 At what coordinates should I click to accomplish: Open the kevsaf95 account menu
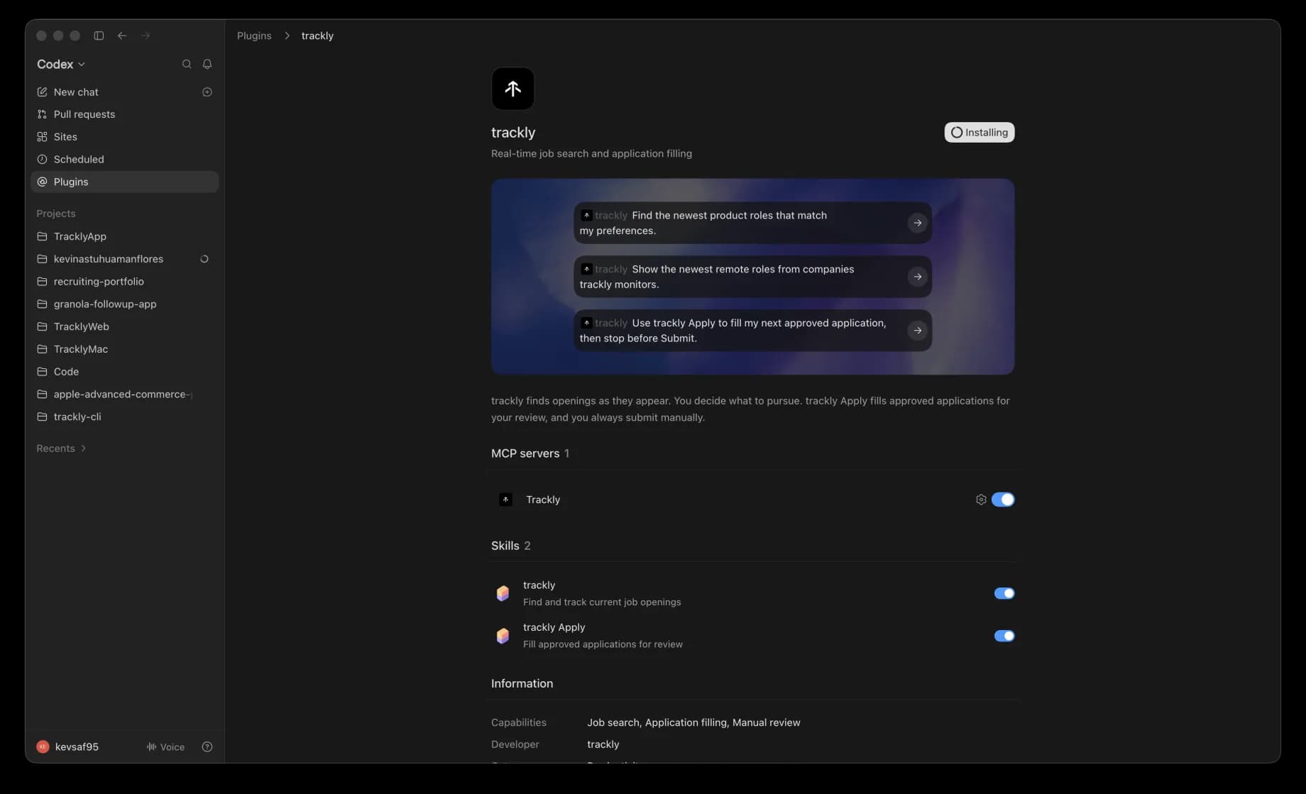(68, 746)
